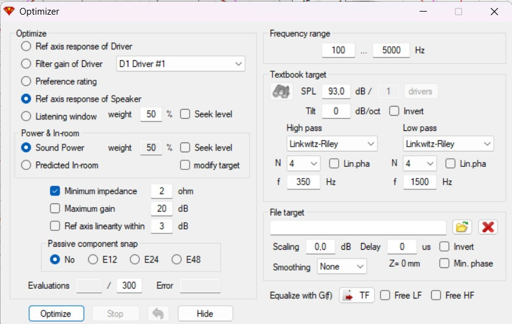Open High pass order N dropdown
The height and width of the screenshot is (324, 512).
pyautogui.click(x=303, y=163)
